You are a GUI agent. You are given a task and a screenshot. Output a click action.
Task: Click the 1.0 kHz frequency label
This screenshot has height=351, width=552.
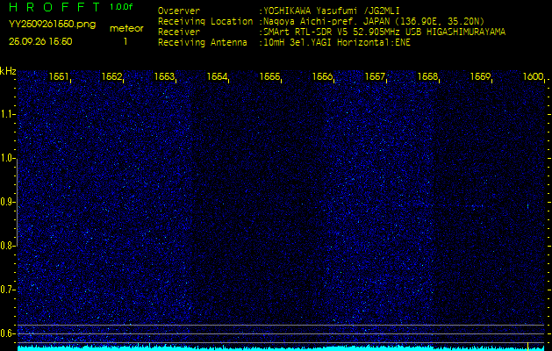[x=7, y=159]
